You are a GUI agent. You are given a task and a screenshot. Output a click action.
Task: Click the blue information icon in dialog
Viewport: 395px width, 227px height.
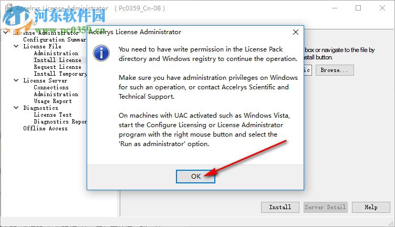(100, 54)
